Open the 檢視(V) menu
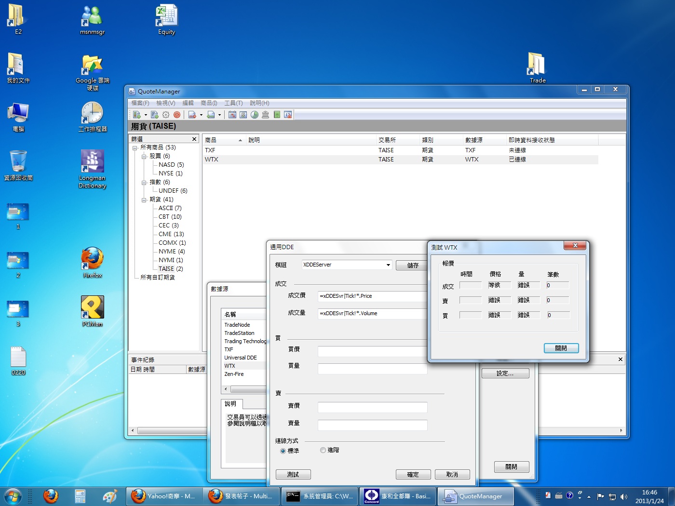Image resolution: width=675 pixels, height=506 pixels. coord(165,103)
